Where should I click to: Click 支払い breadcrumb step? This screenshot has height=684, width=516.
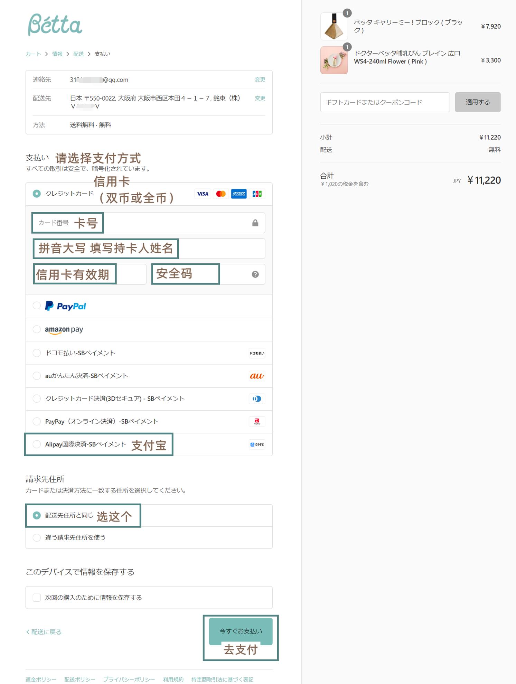(x=103, y=54)
